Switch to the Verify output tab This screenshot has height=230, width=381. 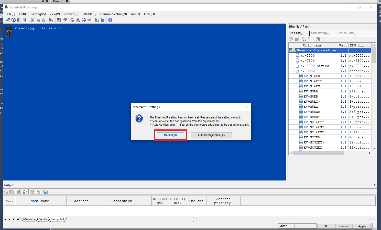click(43, 219)
